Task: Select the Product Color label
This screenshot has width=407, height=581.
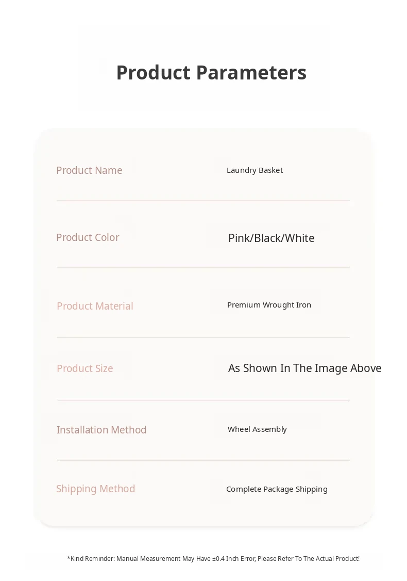Action: [x=88, y=237]
